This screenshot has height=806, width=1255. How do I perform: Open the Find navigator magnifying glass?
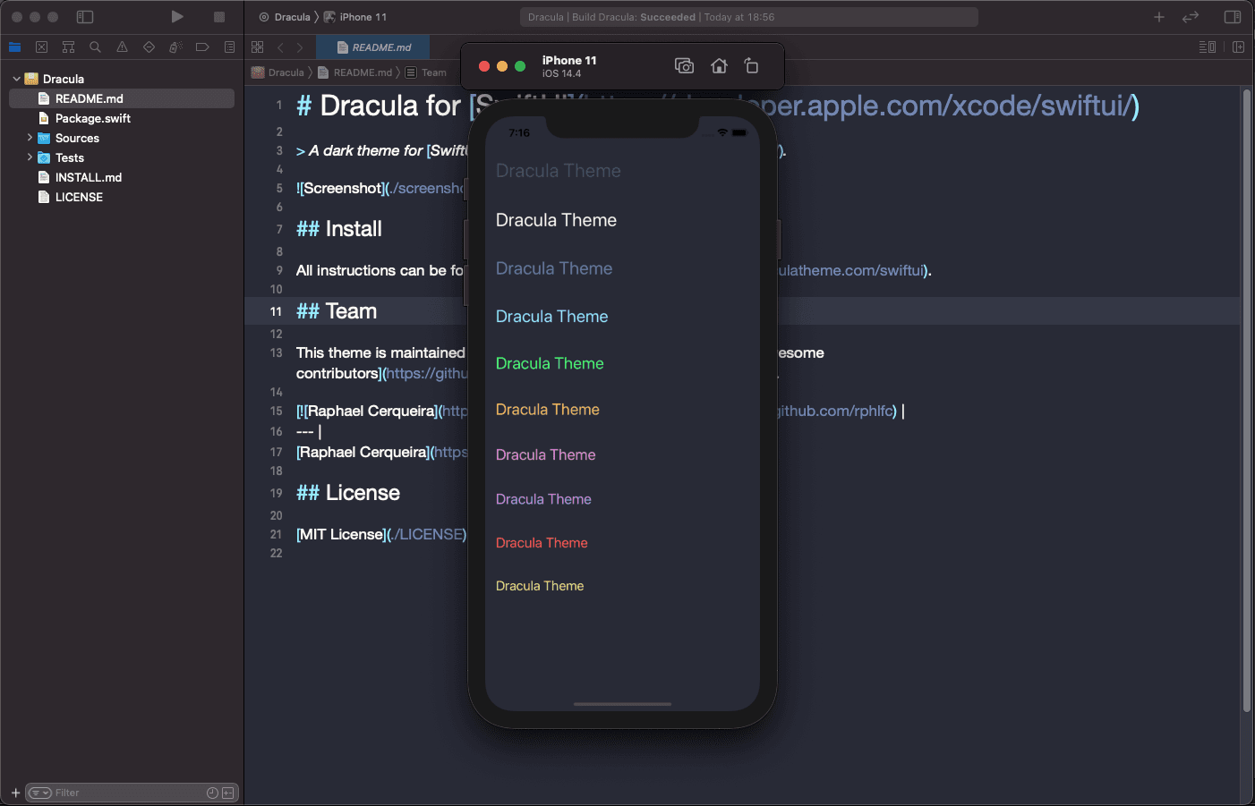pos(95,47)
